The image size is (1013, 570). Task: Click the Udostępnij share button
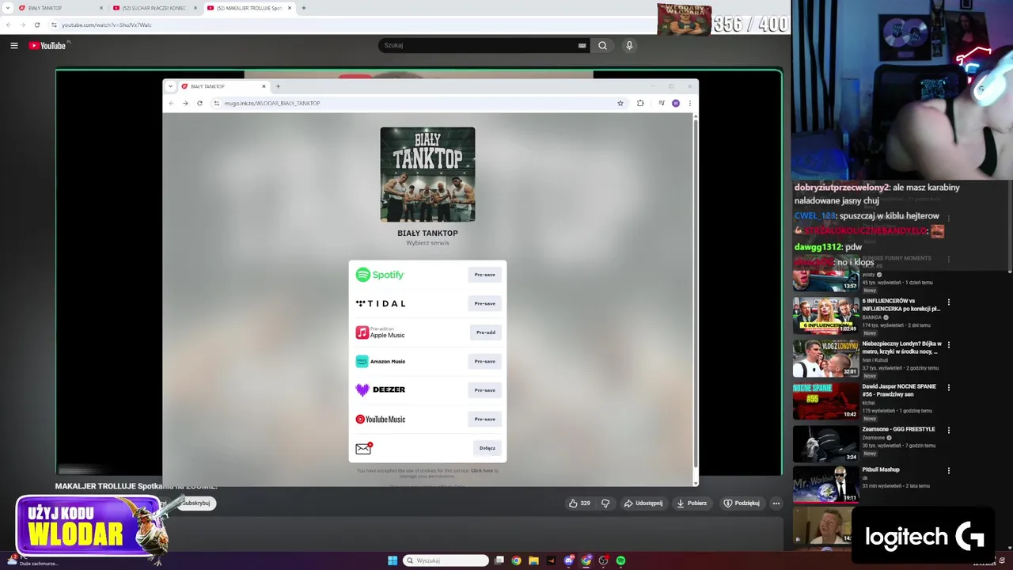tap(643, 503)
